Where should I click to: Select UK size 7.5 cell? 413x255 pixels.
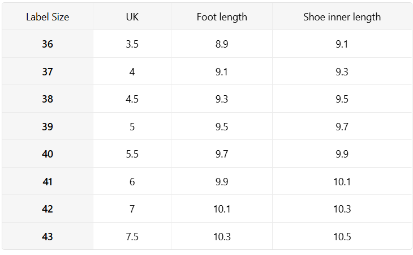[x=132, y=237]
